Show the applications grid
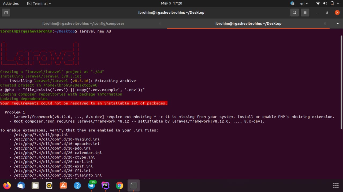Viewport: 343px width, 192px height. point(336,185)
